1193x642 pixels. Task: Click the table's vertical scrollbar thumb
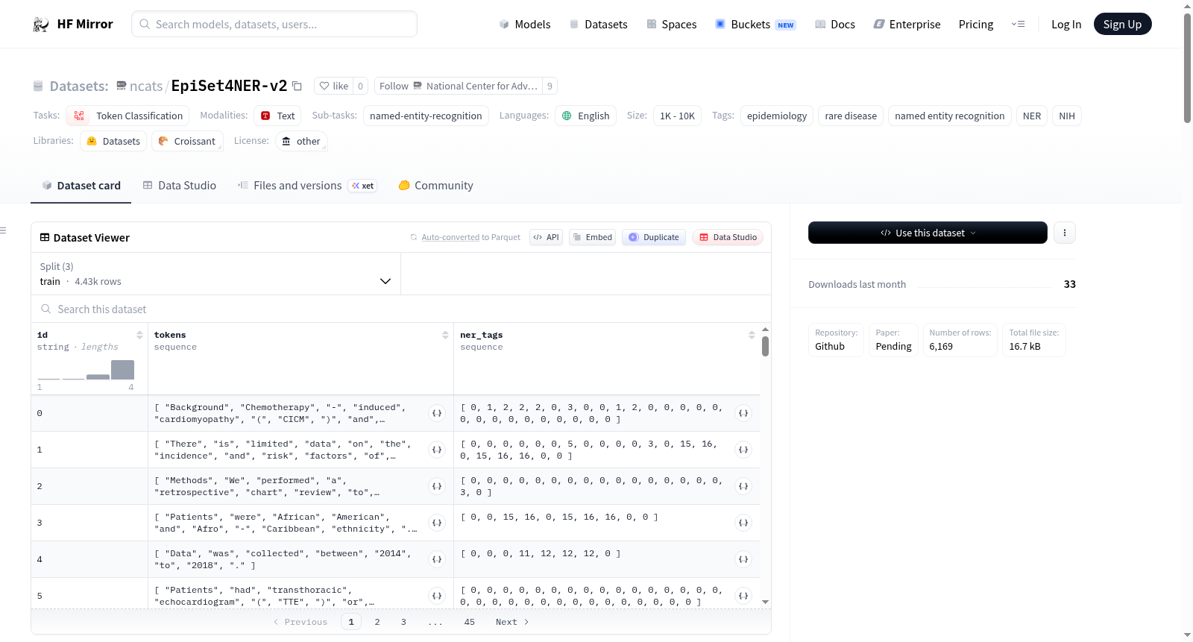click(x=765, y=347)
